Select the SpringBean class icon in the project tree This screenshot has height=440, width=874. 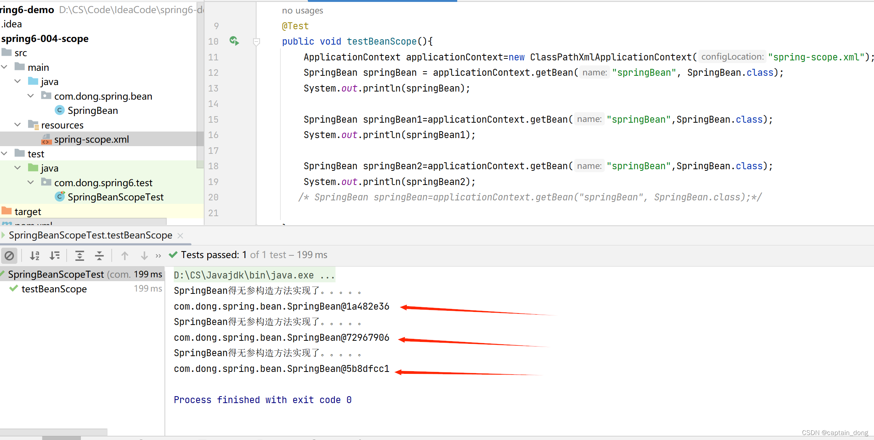coord(60,110)
